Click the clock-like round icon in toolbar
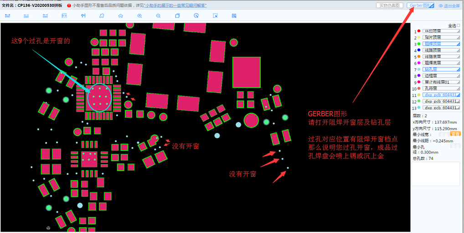 coord(196,16)
